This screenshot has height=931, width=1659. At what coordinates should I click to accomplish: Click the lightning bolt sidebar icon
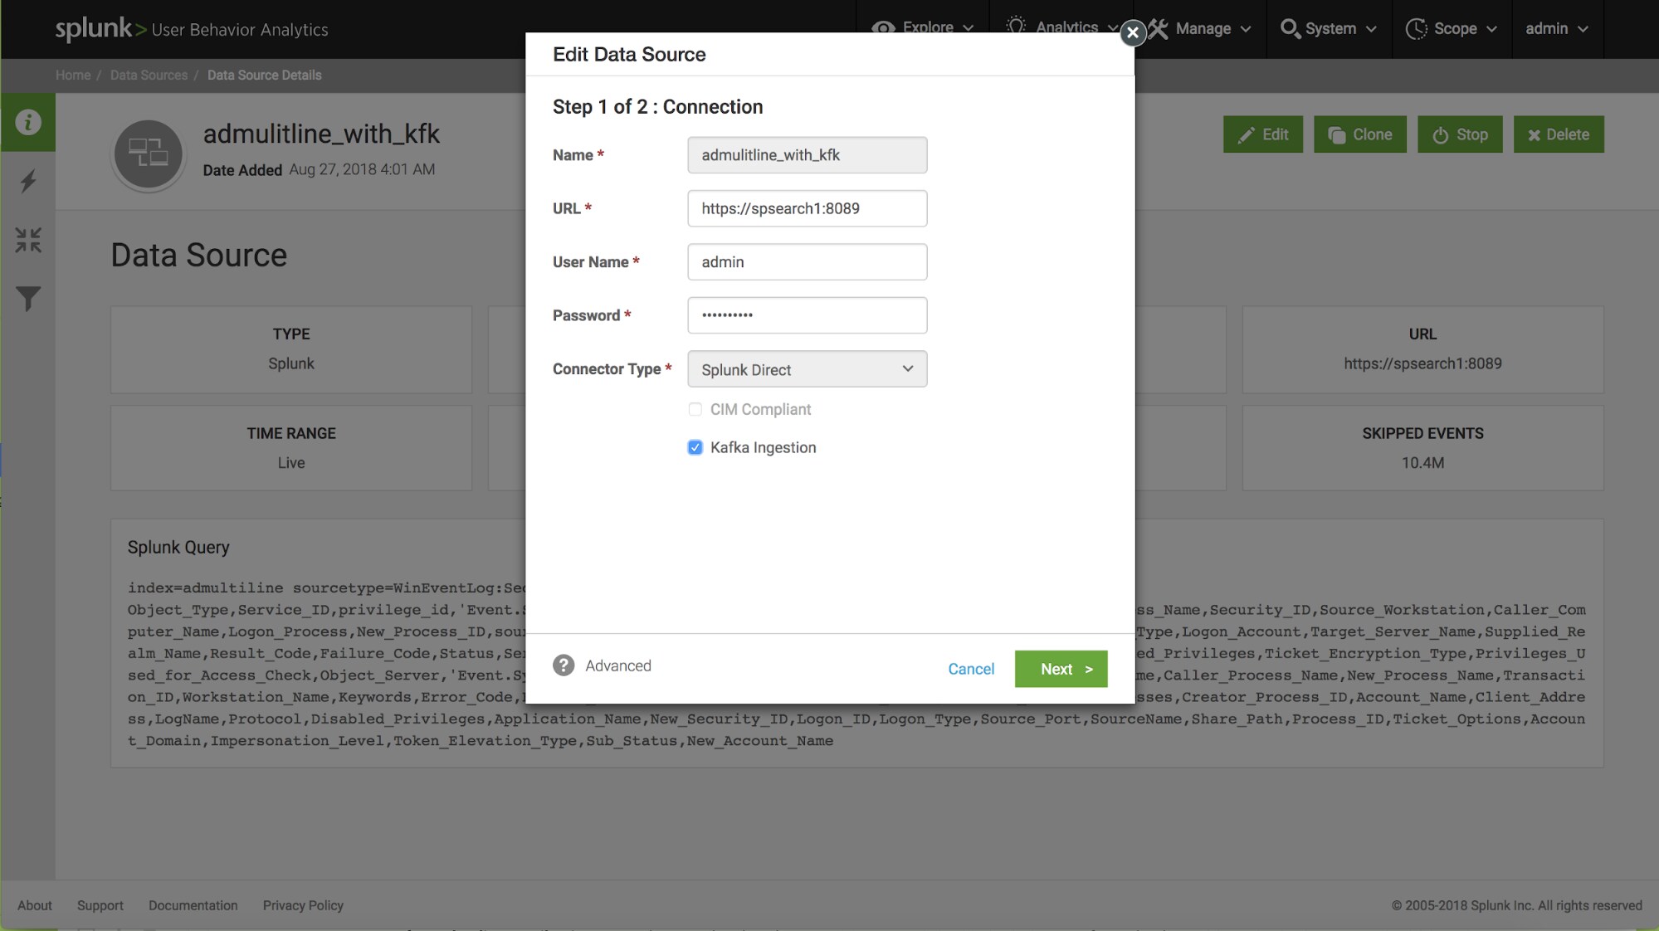coord(28,181)
